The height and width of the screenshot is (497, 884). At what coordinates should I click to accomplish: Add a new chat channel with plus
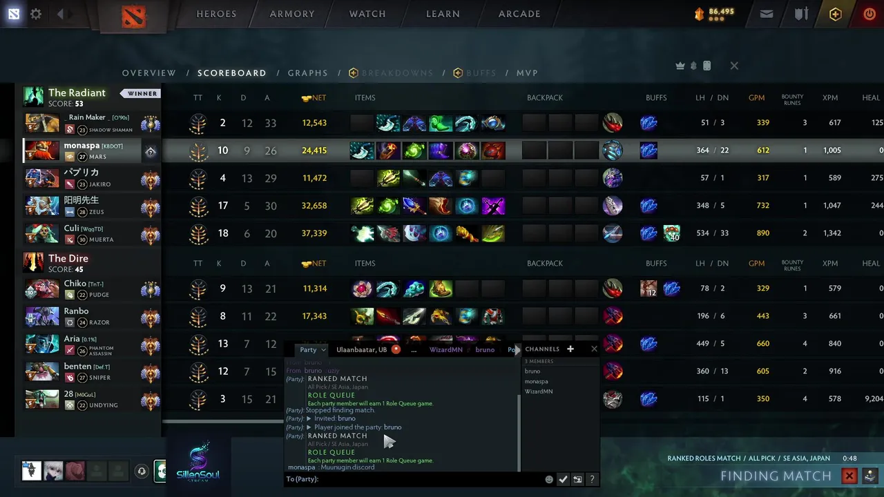tap(570, 349)
